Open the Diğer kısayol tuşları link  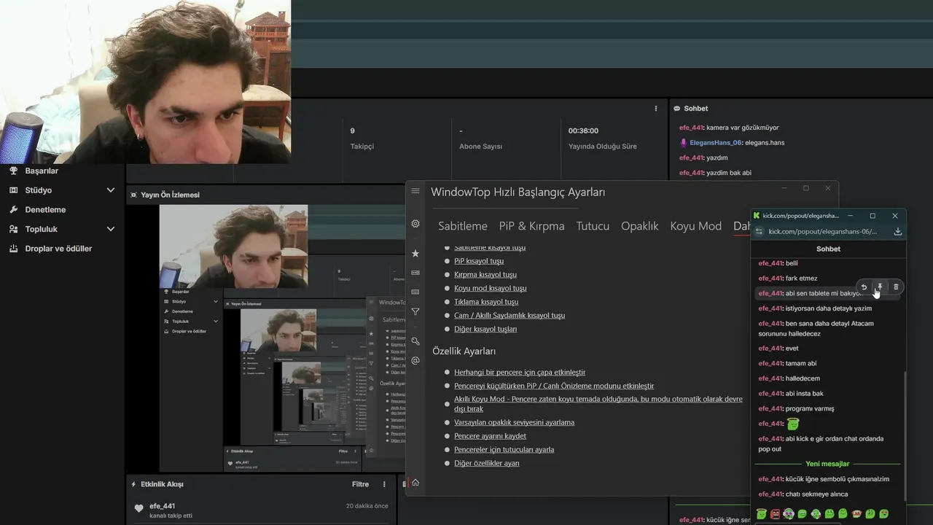coord(485,329)
